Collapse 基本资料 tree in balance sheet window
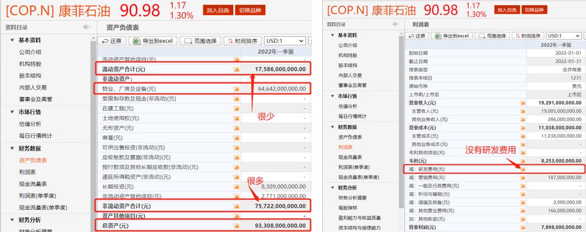Viewport: 586px width, 232px height. pos(12,40)
